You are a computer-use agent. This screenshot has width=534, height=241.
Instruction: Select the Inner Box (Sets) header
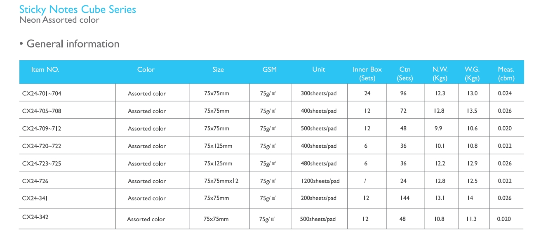367,73
